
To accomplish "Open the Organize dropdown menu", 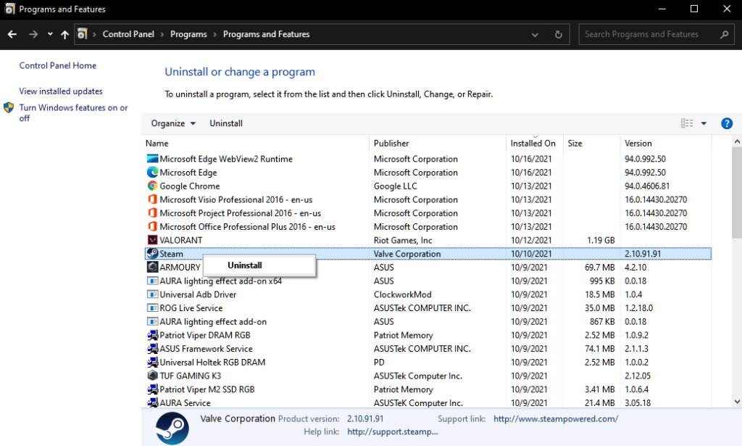I will 173,123.
